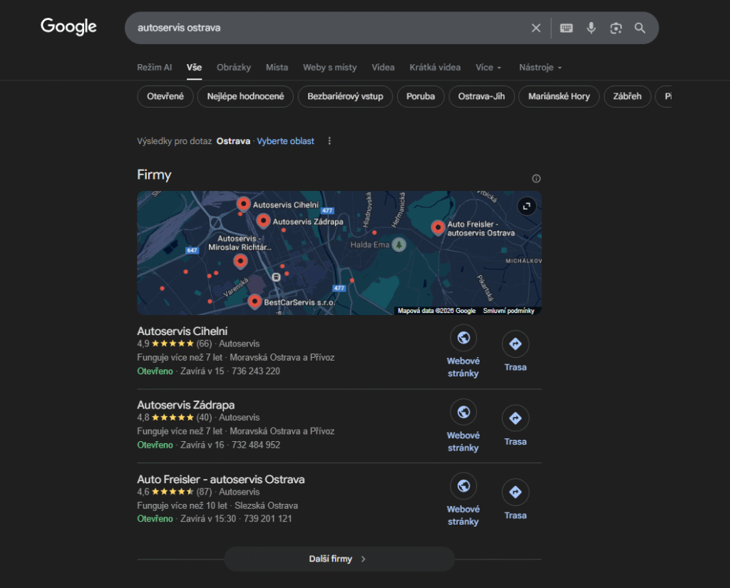Expand the map to fullscreen
The height and width of the screenshot is (588, 730).
click(527, 206)
